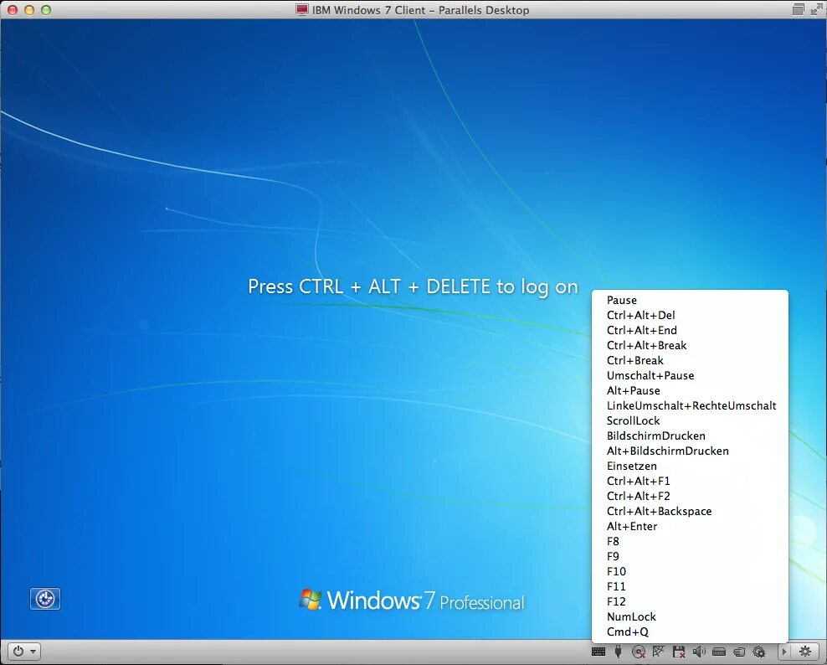827x665 pixels.
Task: Click the disconnected floppy disk icon
Action: pyautogui.click(x=679, y=652)
